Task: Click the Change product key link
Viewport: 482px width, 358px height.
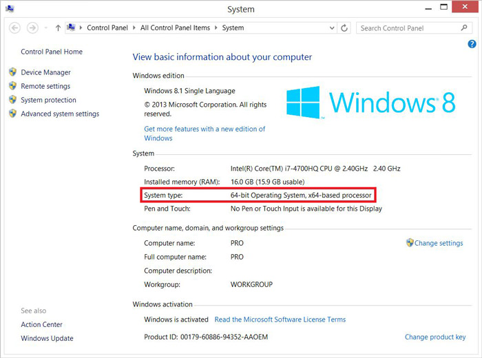Action: click(435, 337)
